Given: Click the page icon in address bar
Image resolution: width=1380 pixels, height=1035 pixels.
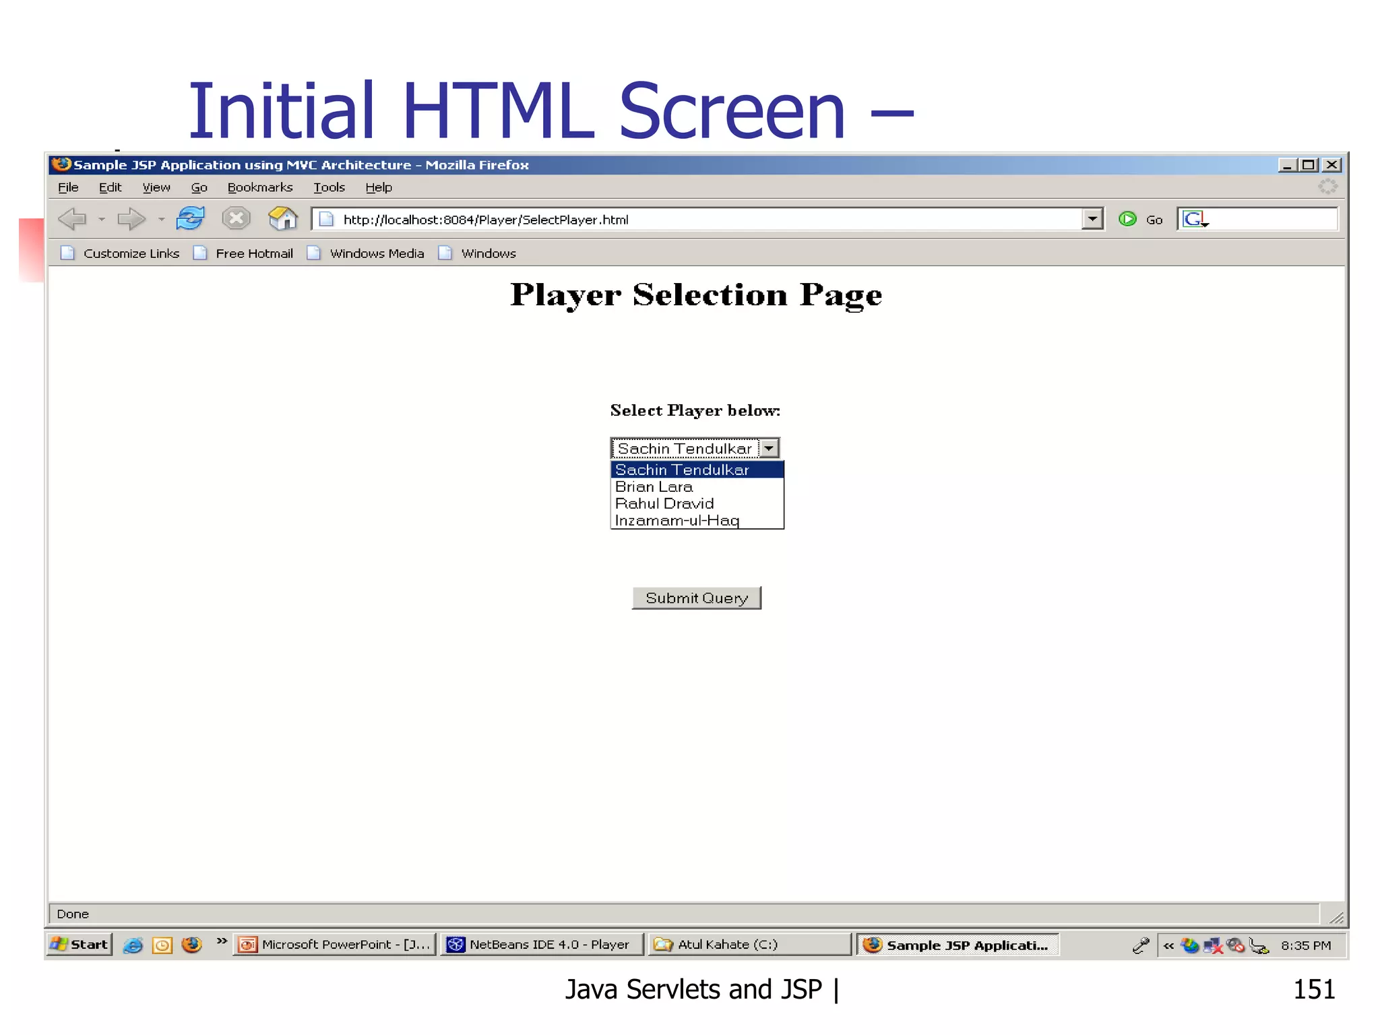Looking at the screenshot, I should (326, 219).
